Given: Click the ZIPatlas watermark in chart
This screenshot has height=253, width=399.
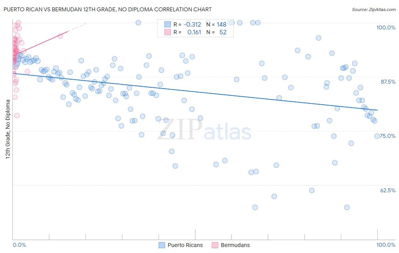Looking at the screenshot, I should pos(204,130).
